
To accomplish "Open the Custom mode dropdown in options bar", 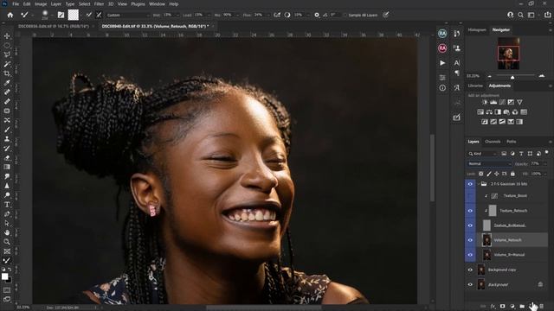I will tap(128, 16).
